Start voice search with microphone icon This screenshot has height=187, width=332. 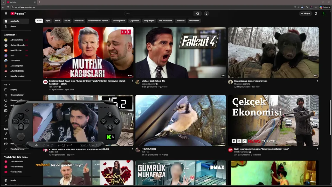pyautogui.click(x=206, y=14)
